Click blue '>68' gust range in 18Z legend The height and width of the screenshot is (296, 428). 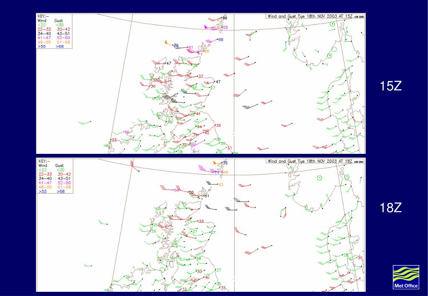pyautogui.click(x=61, y=191)
